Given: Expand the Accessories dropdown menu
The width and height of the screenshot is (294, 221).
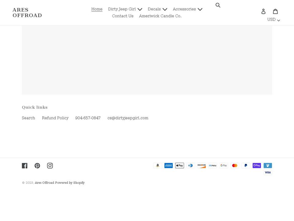Looking at the screenshot, I should tap(187, 9).
